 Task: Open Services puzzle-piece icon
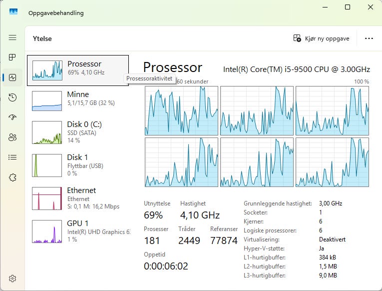click(x=12, y=177)
